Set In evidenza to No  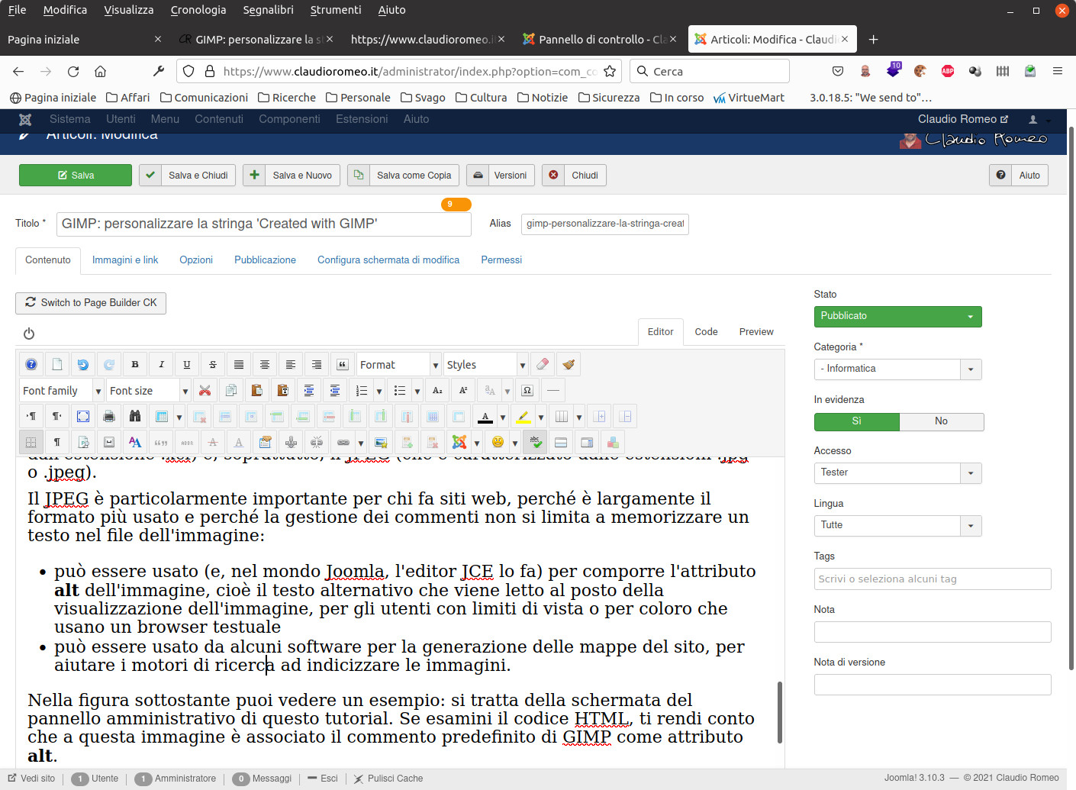[941, 421]
